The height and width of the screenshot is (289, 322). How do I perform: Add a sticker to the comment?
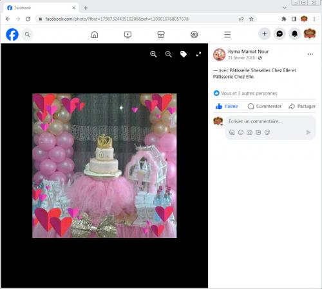point(267,132)
